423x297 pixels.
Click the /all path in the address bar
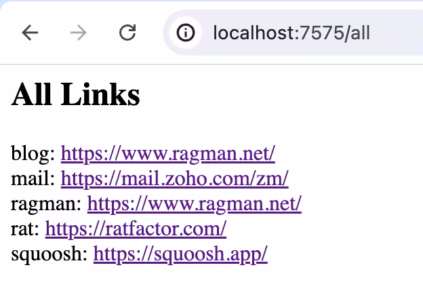coord(357,33)
